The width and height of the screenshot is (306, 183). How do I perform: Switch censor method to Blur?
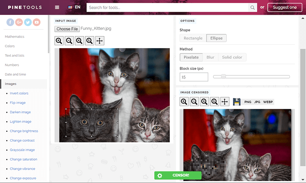210,57
